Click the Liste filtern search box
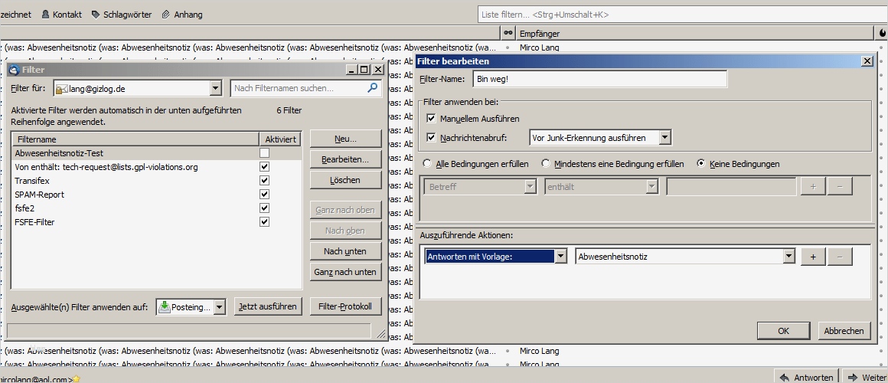 tap(682, 15)
